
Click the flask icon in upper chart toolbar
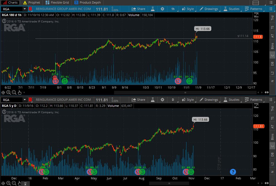(153, 9)
